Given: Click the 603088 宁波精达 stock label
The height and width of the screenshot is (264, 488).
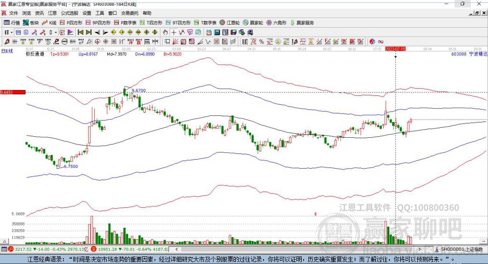Looking at the screenshot, I should click(x=469, y=54).
